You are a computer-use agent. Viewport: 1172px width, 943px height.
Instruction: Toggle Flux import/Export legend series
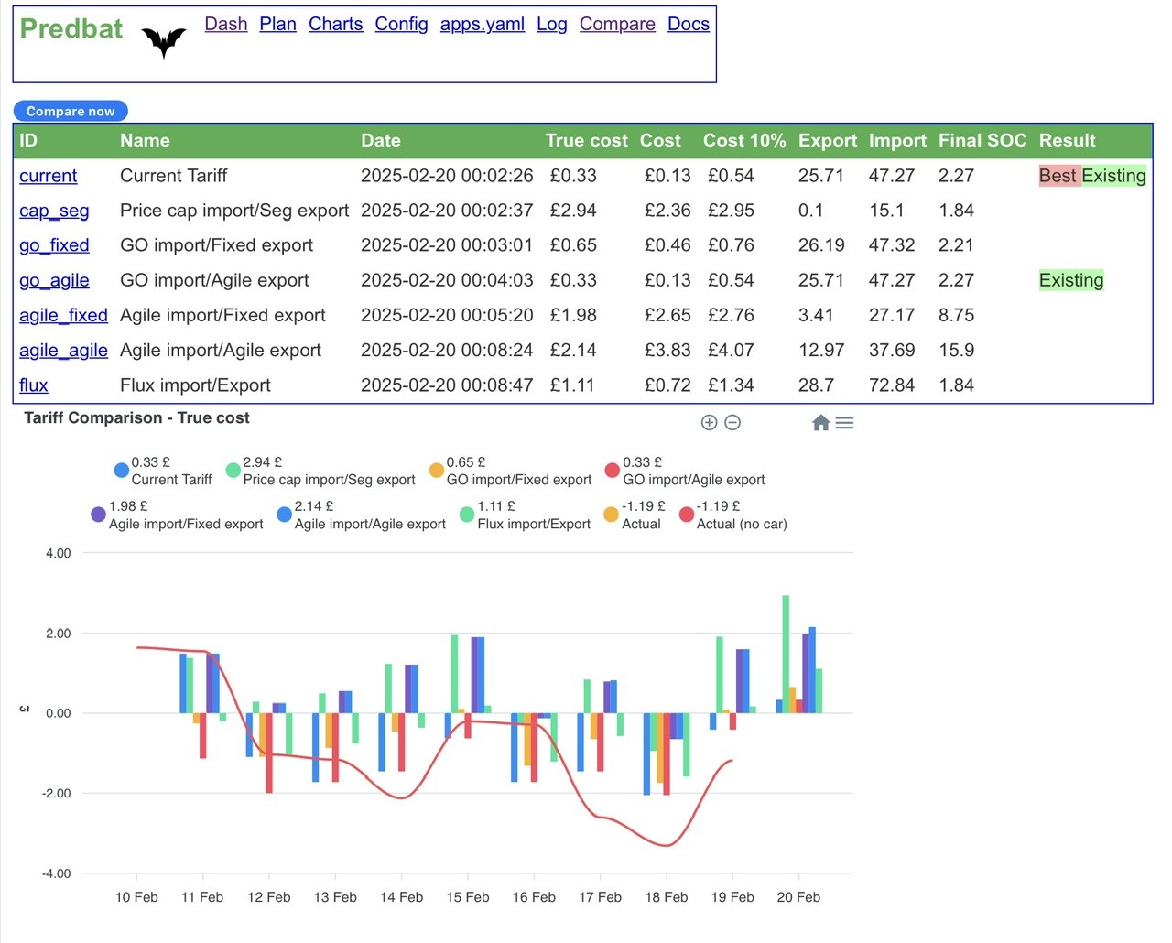coord(525,515)
